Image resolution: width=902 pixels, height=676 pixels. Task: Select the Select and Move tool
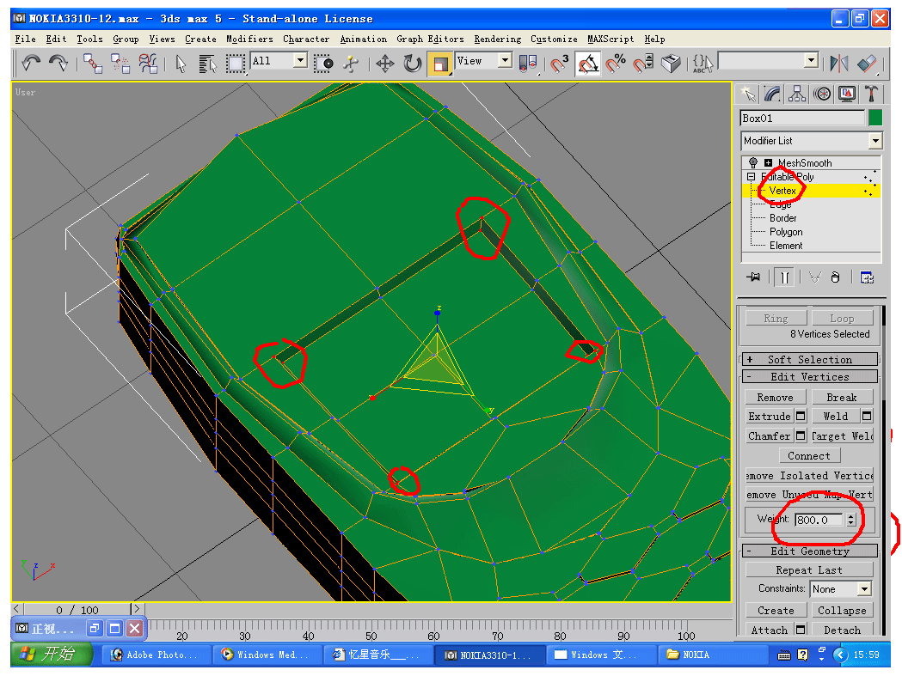point(385,63)
